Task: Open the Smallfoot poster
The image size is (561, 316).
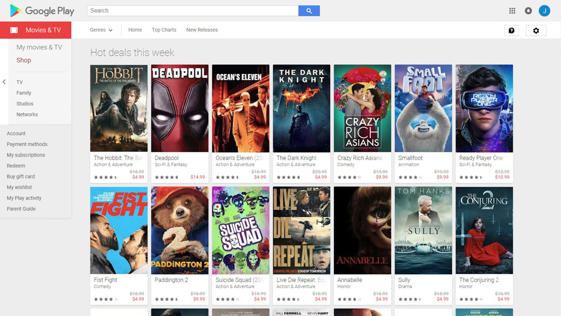Action: pos(423,109)
